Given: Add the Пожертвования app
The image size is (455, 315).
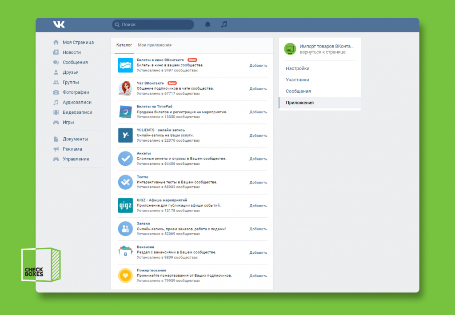Looking at the screenshot, I should (x=258, y=276).
